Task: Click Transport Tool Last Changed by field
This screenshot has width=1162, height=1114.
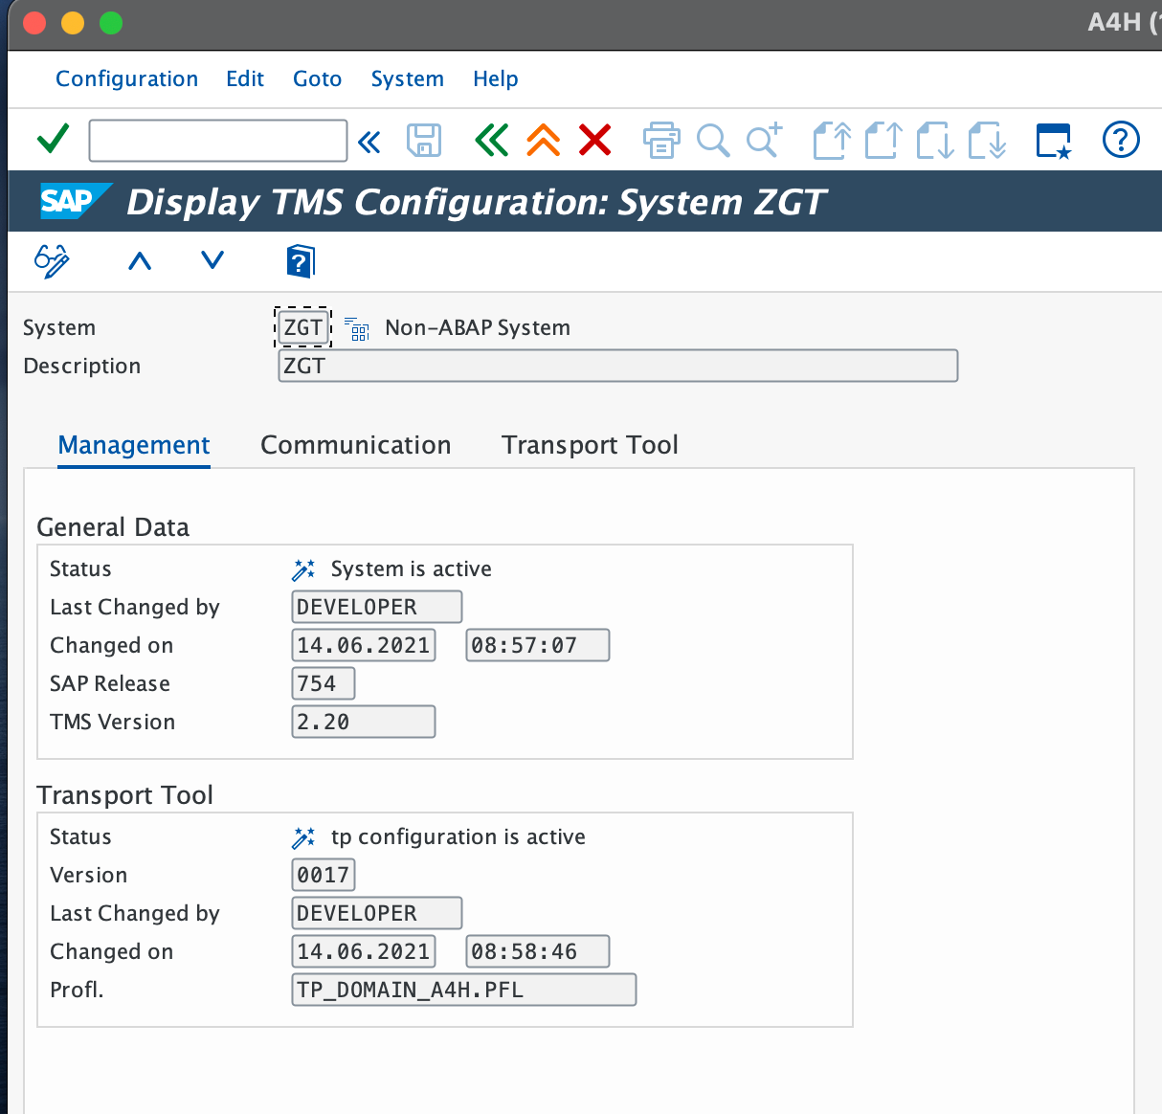Action: click(377, 913)
